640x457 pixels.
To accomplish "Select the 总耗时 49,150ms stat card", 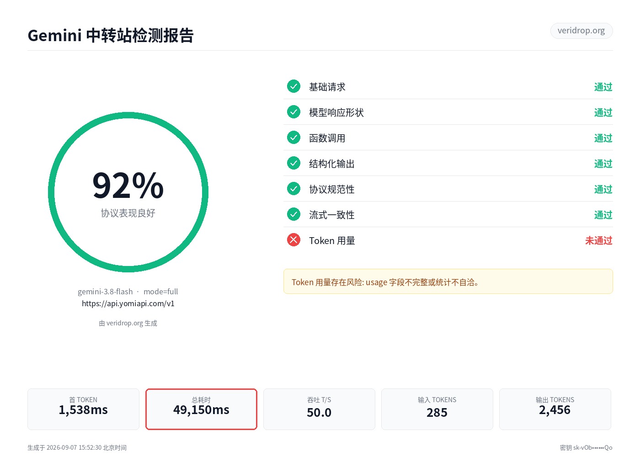I will (201, 409).
